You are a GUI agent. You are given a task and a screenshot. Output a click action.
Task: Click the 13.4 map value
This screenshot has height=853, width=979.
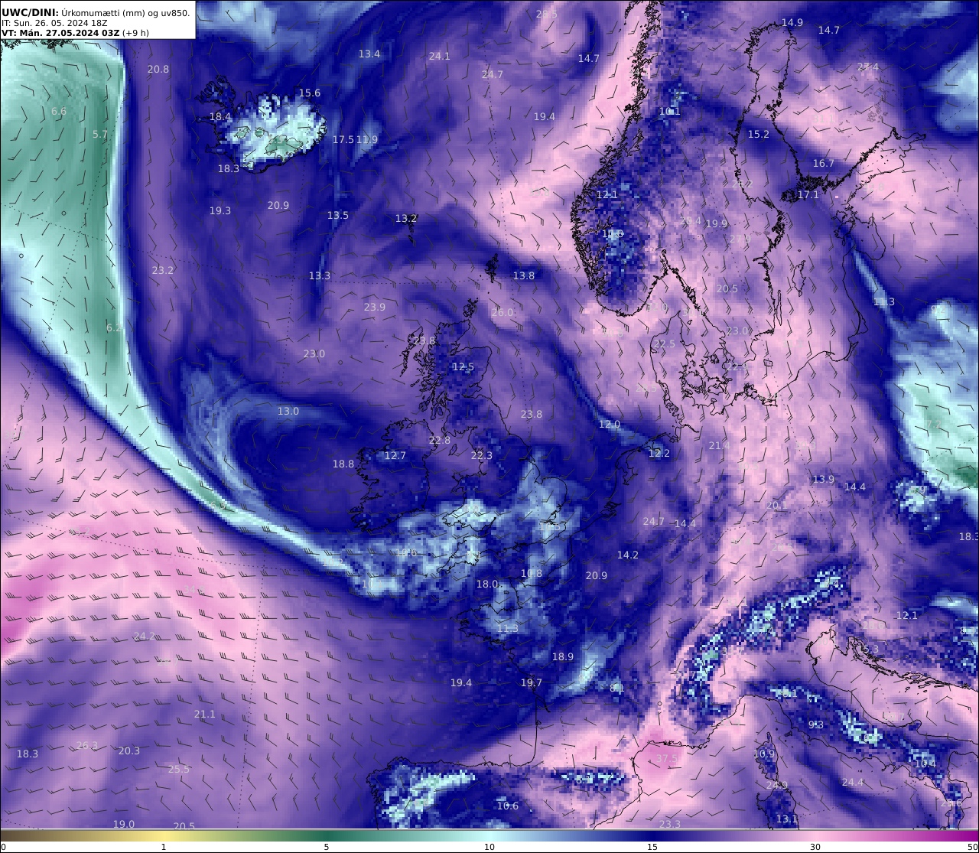(x=369, y=54)
